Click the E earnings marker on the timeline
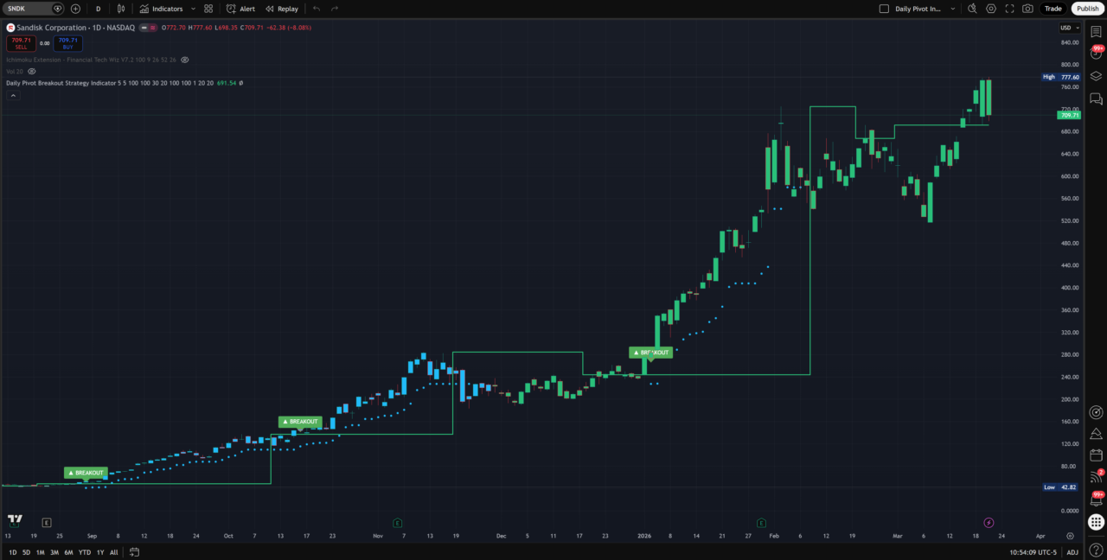The image size is (1107, 560). tap(397, 522)
